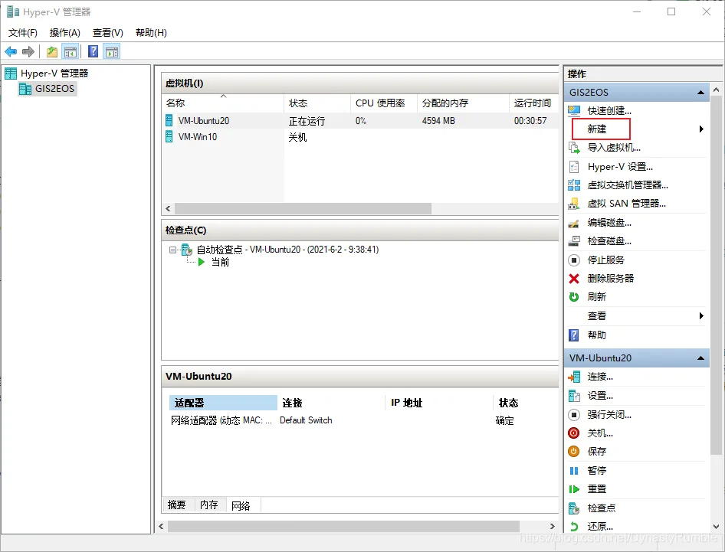Click the blue Help toolbar icon

[x=93, y=52]
